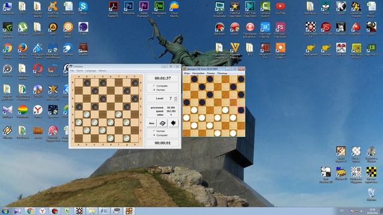Open the Настройки menu in Дамки window
The height and width of the screenshot is (215, 383).
coord(198,73)
